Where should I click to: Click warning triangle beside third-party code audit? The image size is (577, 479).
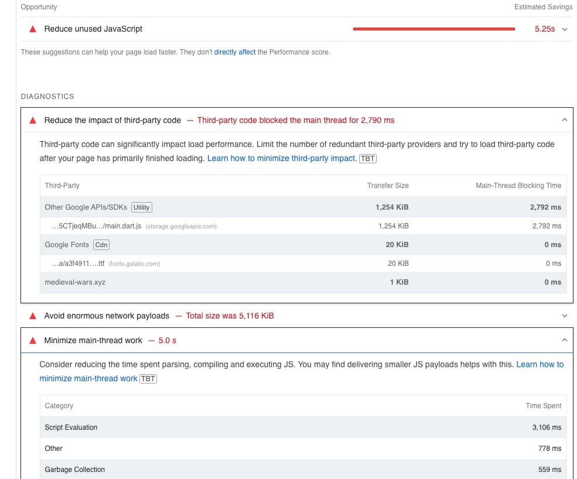point(33,120)
